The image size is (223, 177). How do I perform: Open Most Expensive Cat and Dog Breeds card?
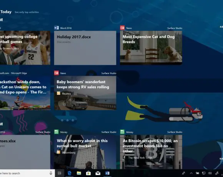[x=151, y=48]
